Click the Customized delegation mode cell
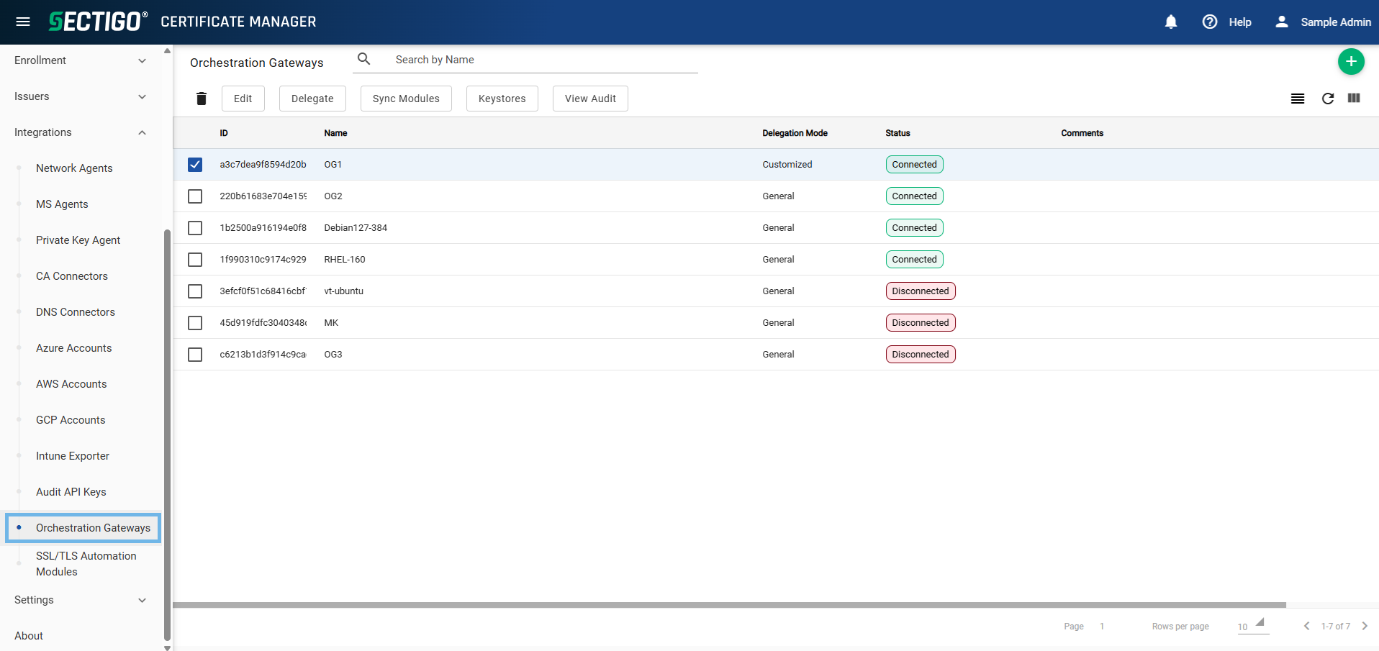Image resolution: width=1379 pixels, height=651 pixels. (787, 165)
